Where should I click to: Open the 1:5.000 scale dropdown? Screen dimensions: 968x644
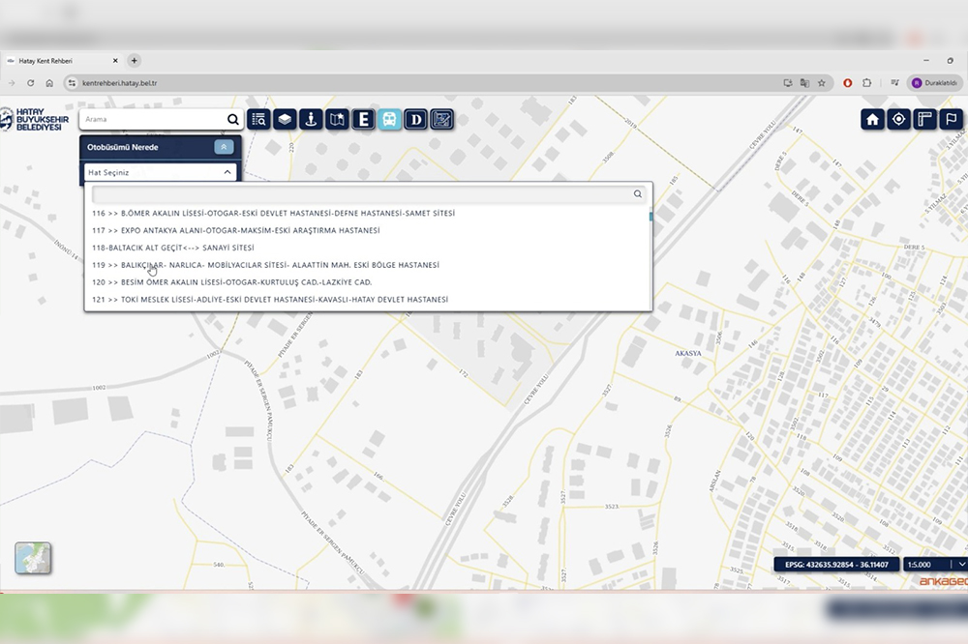(934, 564)
